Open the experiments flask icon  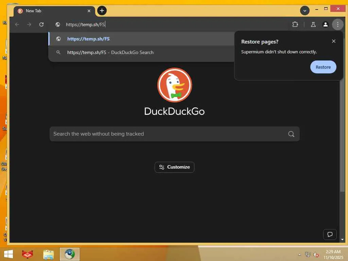click(x=313, y=24)
